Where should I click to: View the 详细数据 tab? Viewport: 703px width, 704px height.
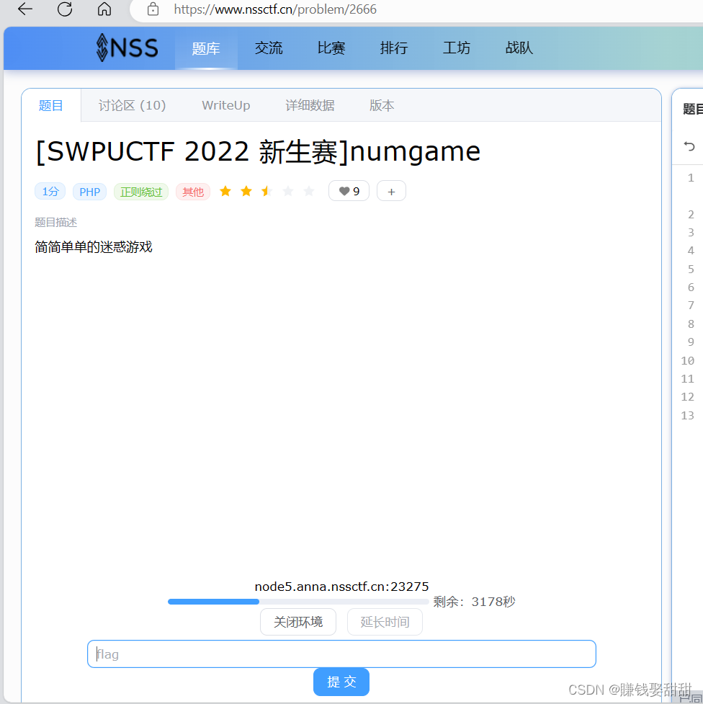[310, 105]
